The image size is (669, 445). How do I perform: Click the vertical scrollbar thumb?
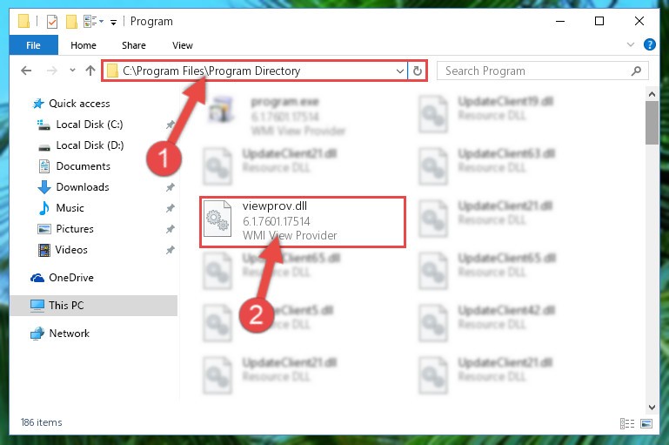coord(652,123)
